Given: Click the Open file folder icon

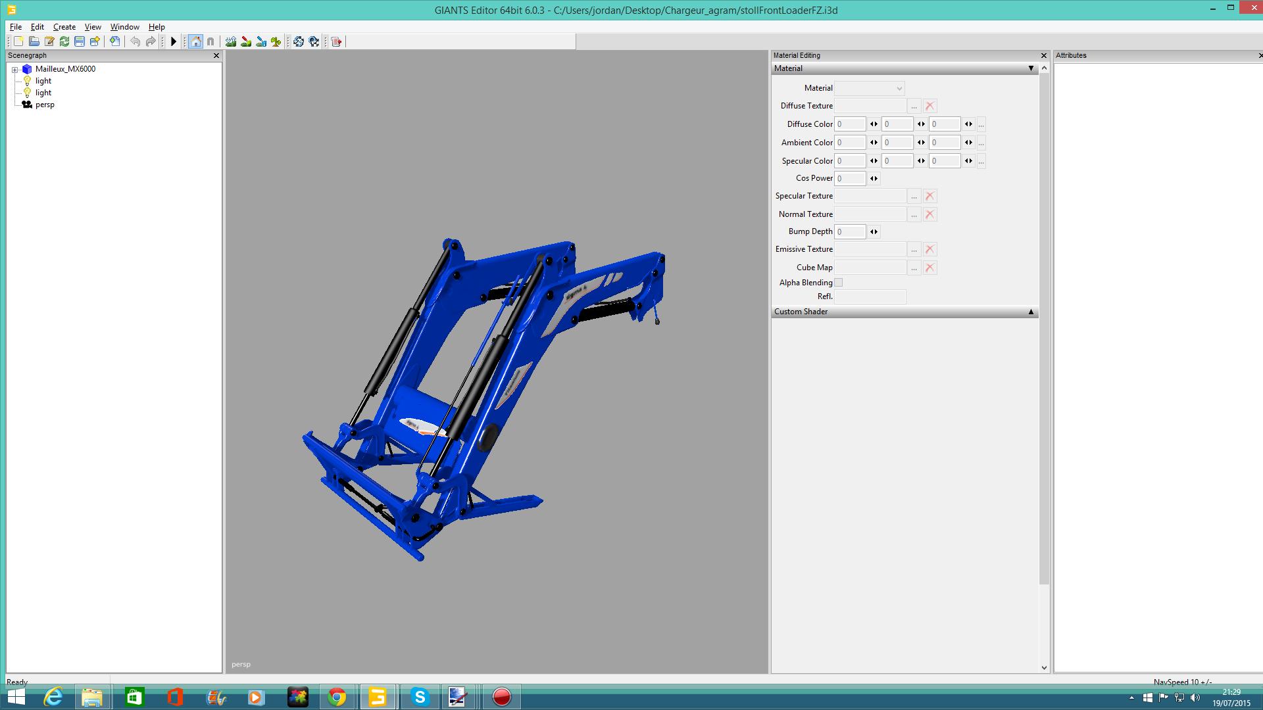Looking at the screenshot, I should (34, 41).
